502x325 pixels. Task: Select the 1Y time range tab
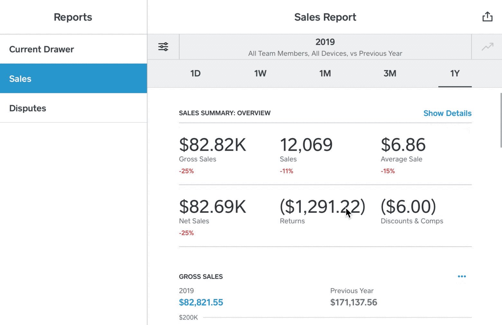tap(455, 74)
